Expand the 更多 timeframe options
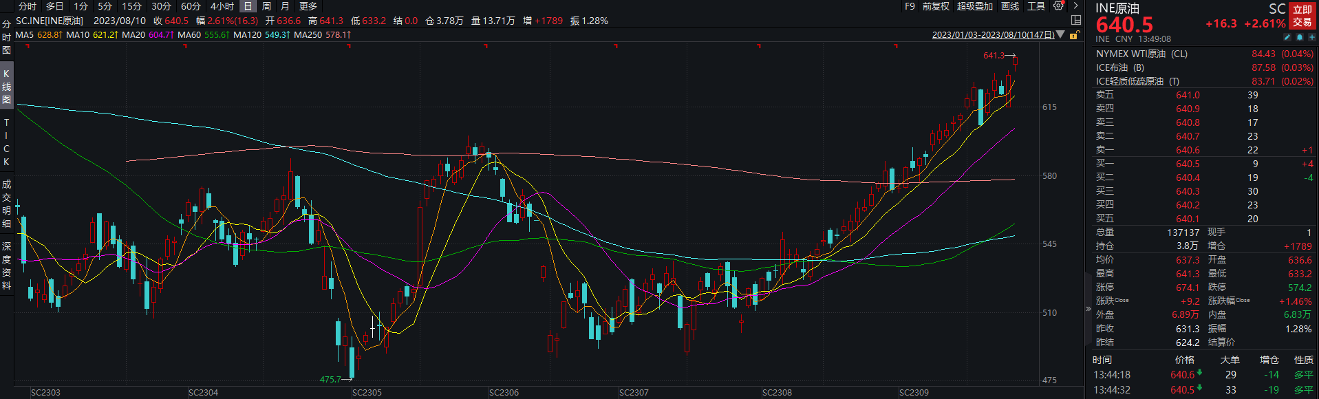The image size is (1319, 399). coord(308,6)
